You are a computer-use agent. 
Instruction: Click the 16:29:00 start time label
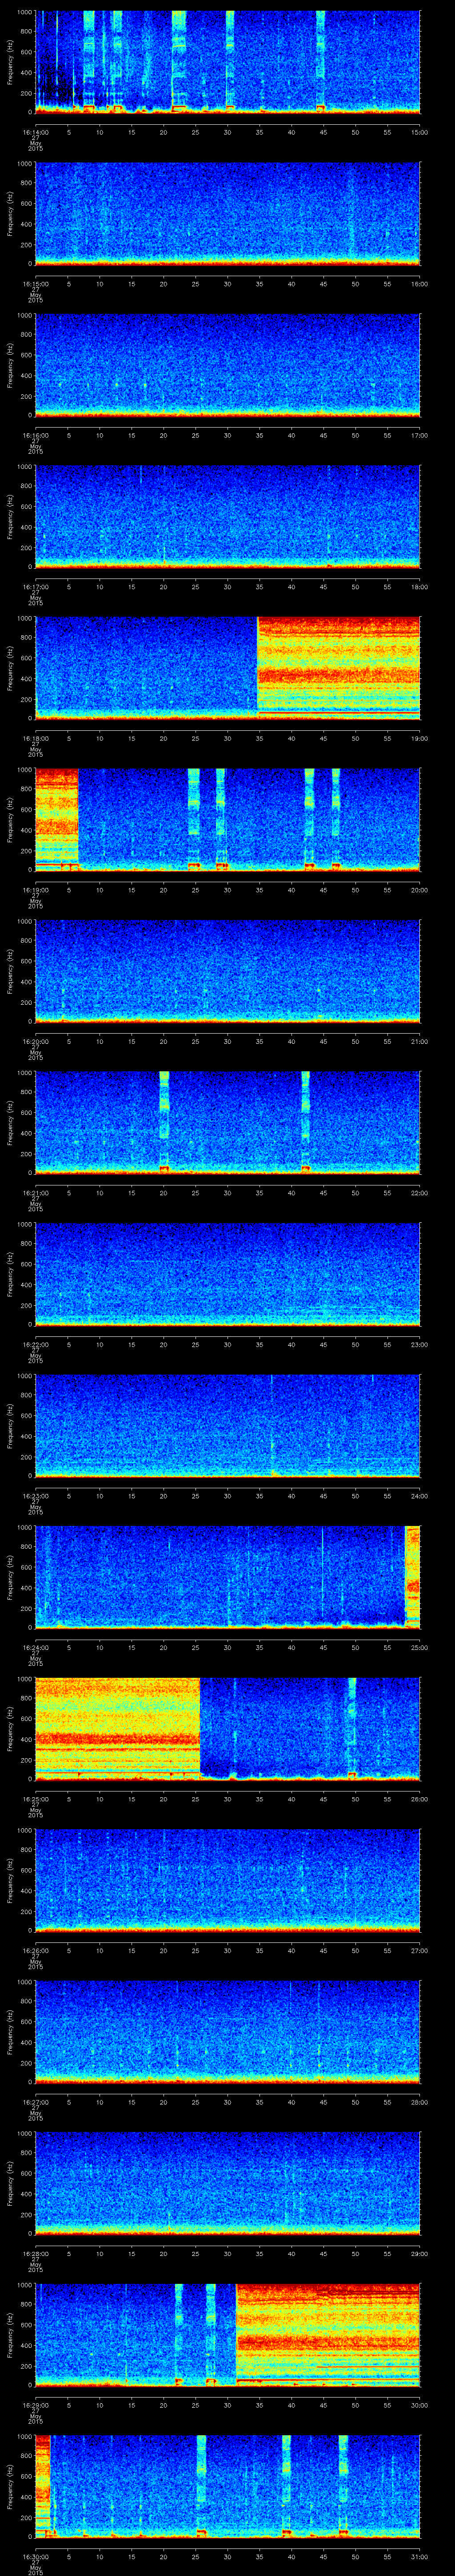click(35, 2405)
